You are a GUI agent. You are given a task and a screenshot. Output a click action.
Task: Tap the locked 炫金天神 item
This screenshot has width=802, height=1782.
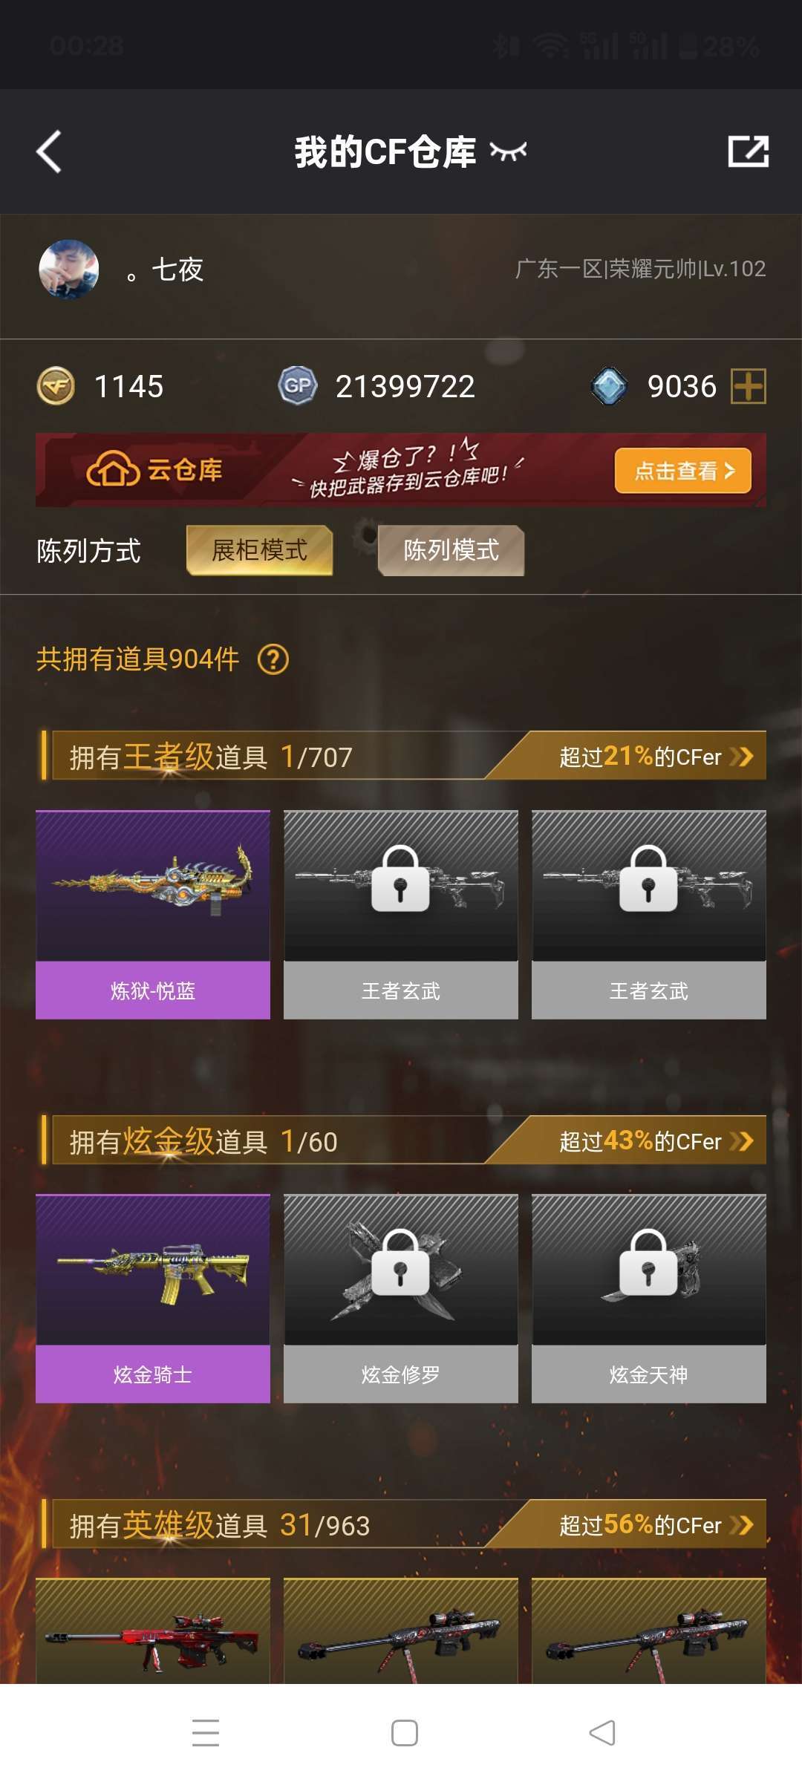pos(649,1299)
